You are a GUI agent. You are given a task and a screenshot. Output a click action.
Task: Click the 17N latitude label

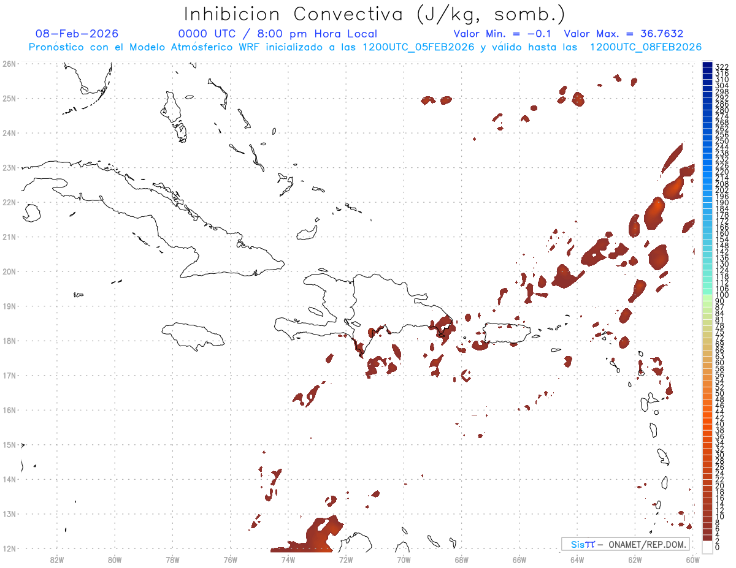click(x=9, y=375)
